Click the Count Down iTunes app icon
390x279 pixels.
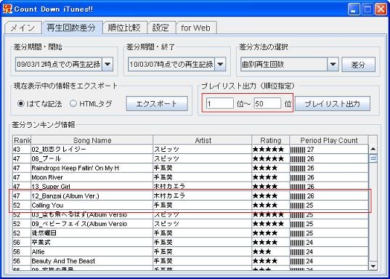(x=7, y=9)
